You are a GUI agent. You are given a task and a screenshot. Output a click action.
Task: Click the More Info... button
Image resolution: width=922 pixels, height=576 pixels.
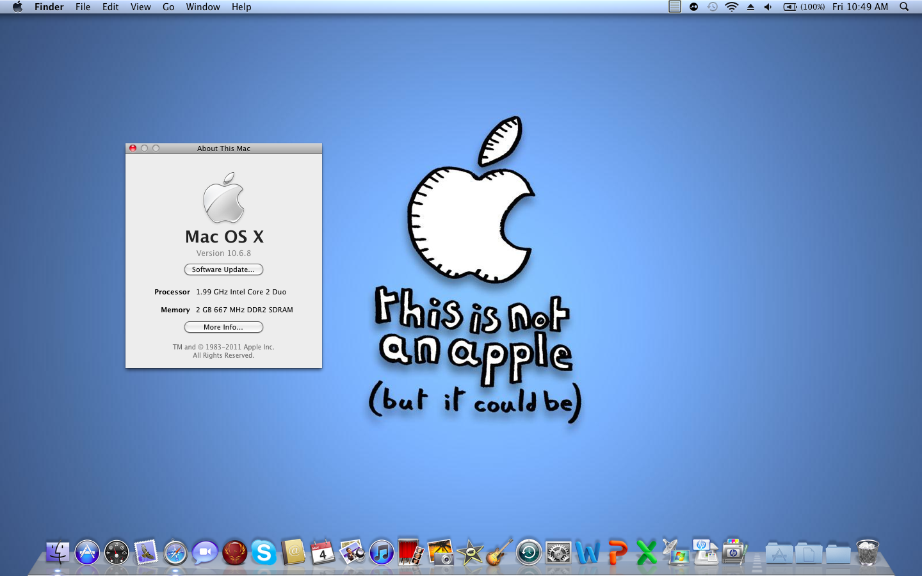coord(223,327)
